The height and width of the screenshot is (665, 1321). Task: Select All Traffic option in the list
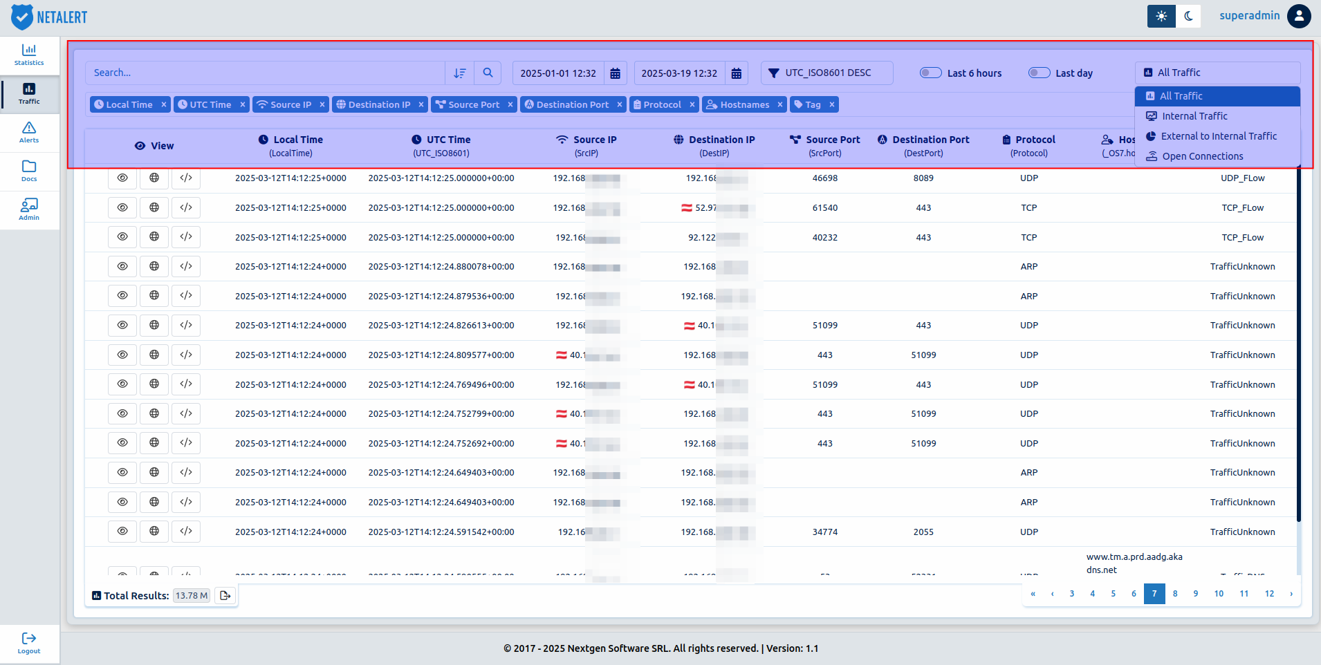coord(1217,96)
